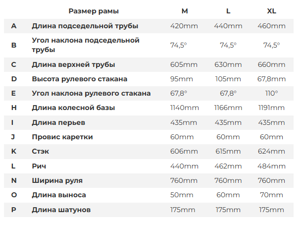This screenshot has width=301, height=225.
Task: Click "Угол наклона рулевого стакана" label
Action: (x=91, y=93)
